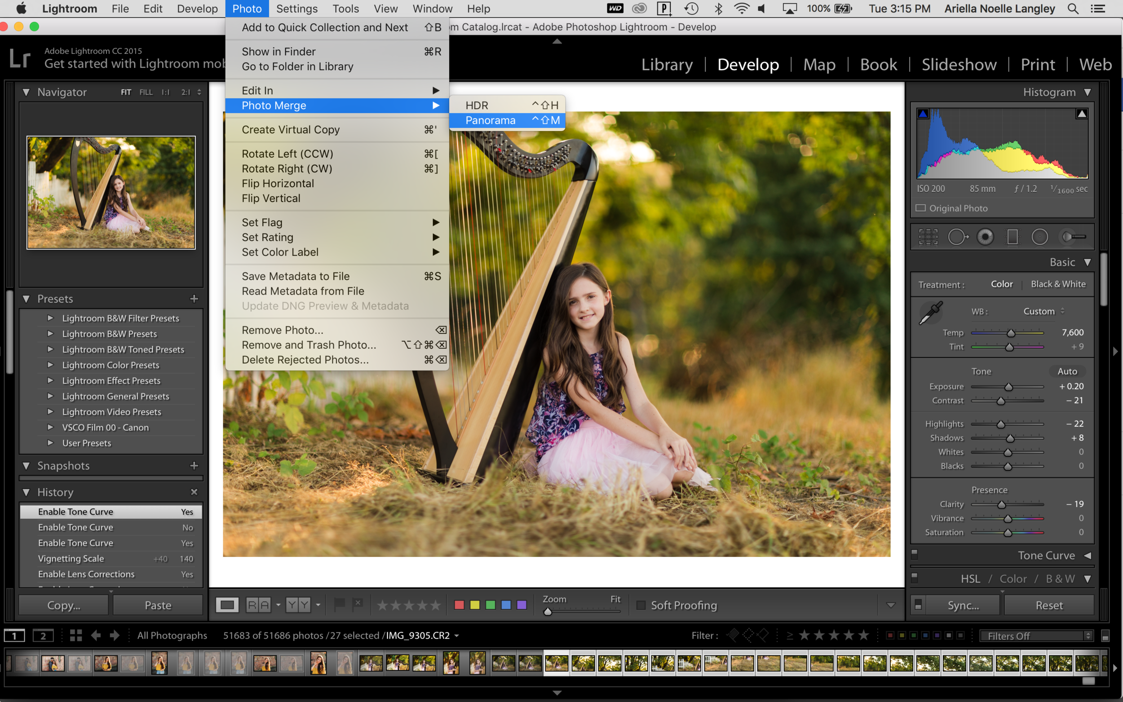The image size is (1123, 702).
Task: Select Create Virtual Copy menu item
Action: 337,129
